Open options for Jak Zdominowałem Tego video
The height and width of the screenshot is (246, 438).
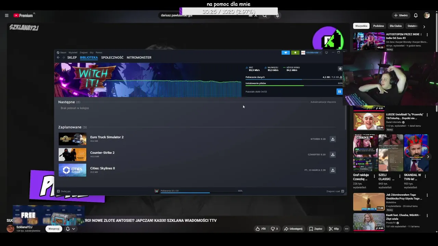(x=427, y=195)
